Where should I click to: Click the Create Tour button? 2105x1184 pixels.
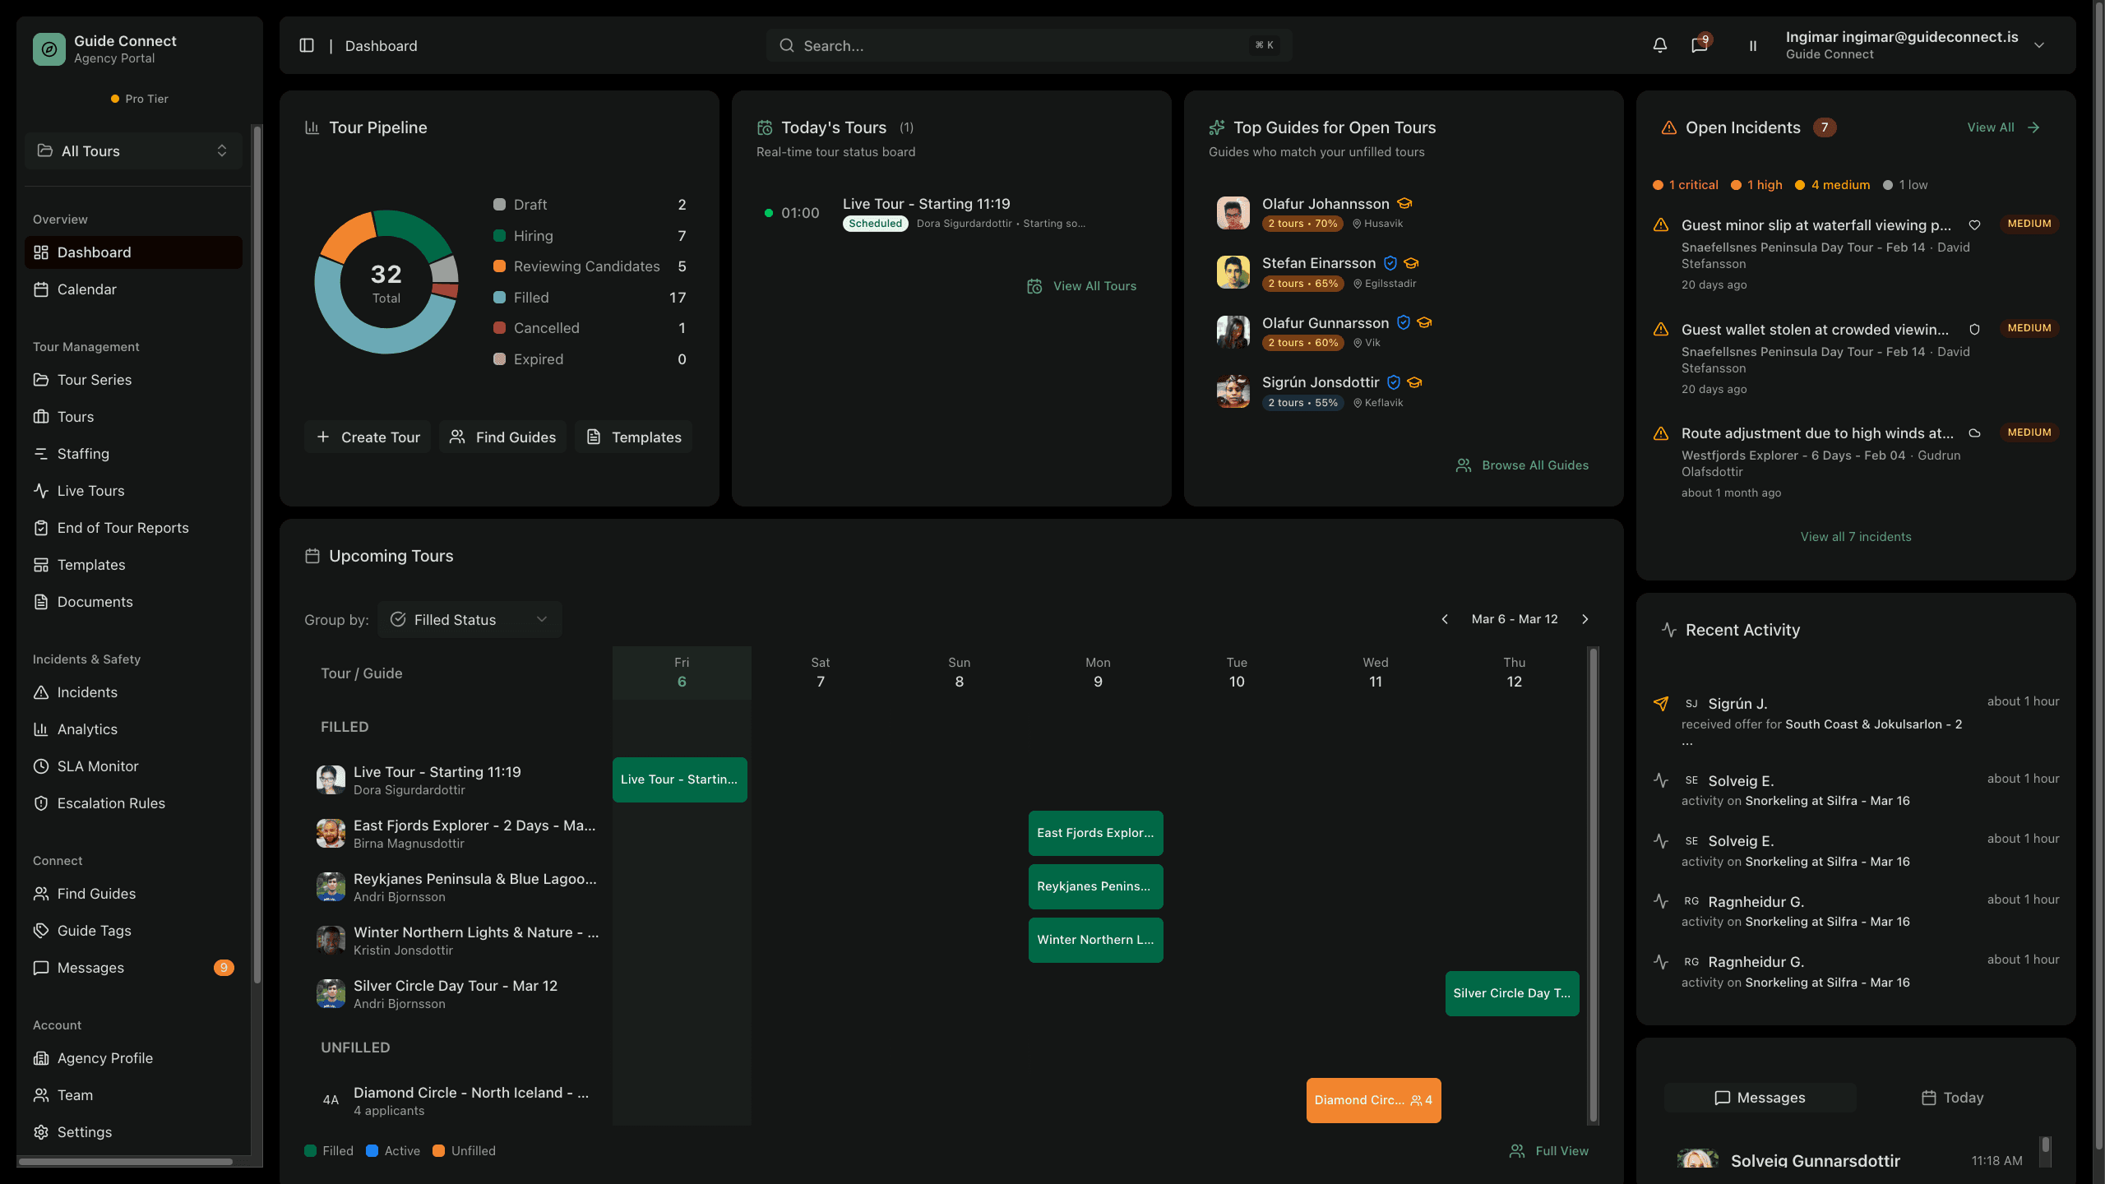[368, 437]
